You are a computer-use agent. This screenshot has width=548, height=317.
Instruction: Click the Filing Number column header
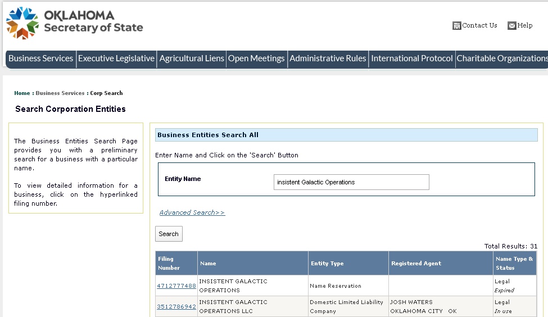click(176, 263)
